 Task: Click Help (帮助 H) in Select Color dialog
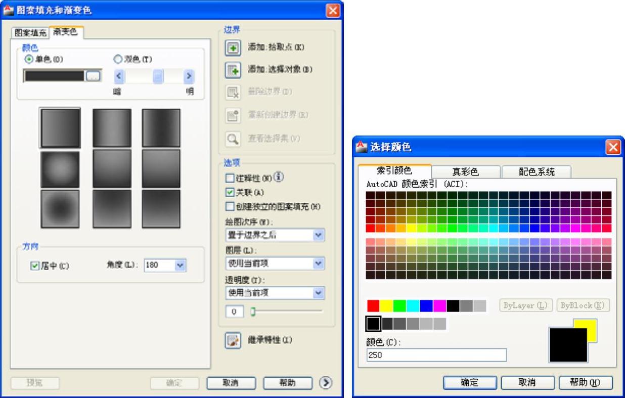[586, 382]
